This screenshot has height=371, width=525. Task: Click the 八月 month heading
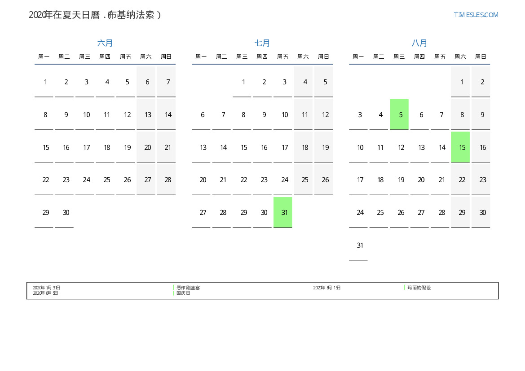point(419,43)
